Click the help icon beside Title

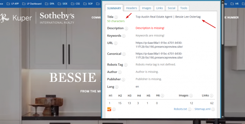point(116,17)
